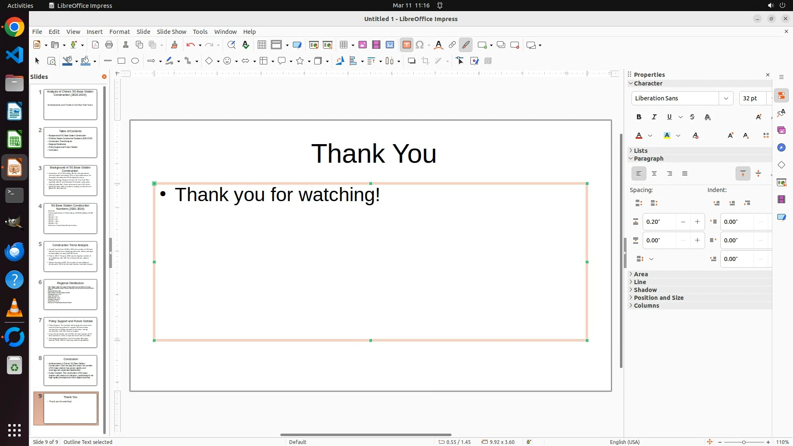Screen dimensions: 793x446
Task: Open the font name dropdown
Action: pos(726,98)
